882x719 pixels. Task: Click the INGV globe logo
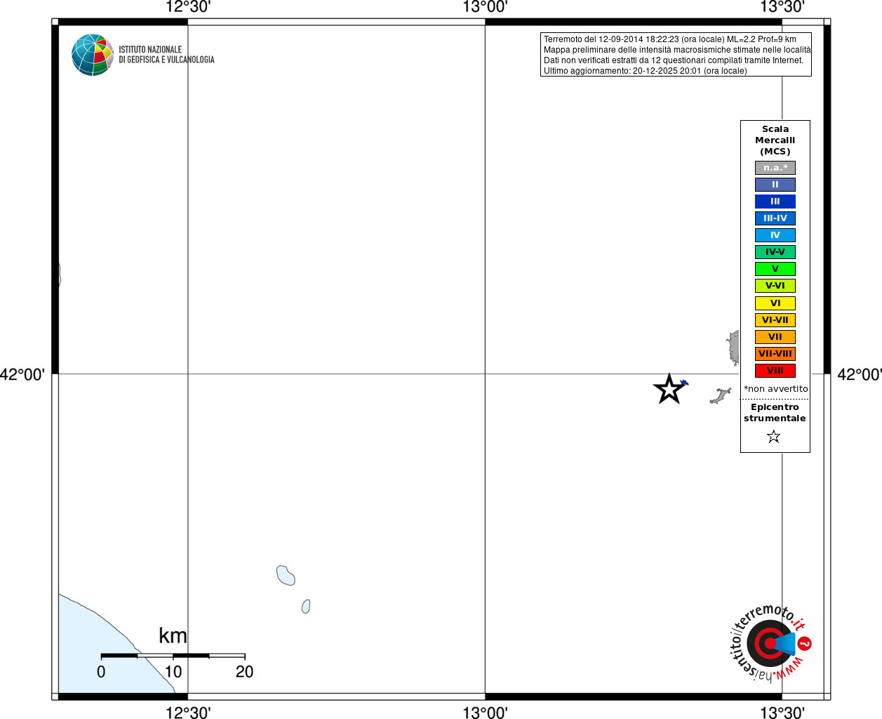click(x=93, y=55)
